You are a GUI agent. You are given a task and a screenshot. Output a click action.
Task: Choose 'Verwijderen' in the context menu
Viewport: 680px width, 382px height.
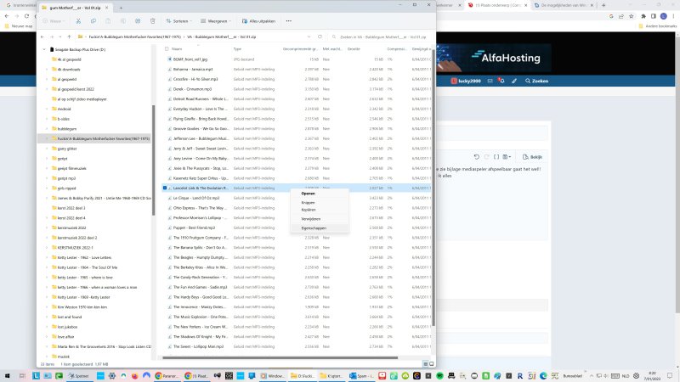[311, 218]
